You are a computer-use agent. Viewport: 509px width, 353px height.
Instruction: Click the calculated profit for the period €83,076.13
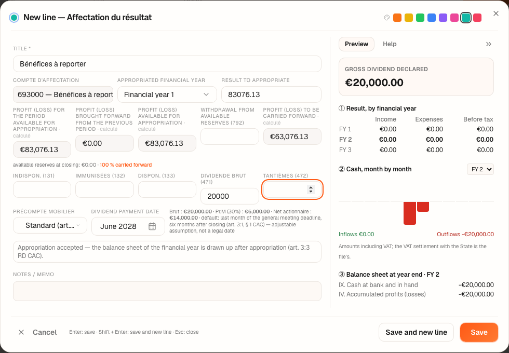pyautogui.click(x=42, y=150)
